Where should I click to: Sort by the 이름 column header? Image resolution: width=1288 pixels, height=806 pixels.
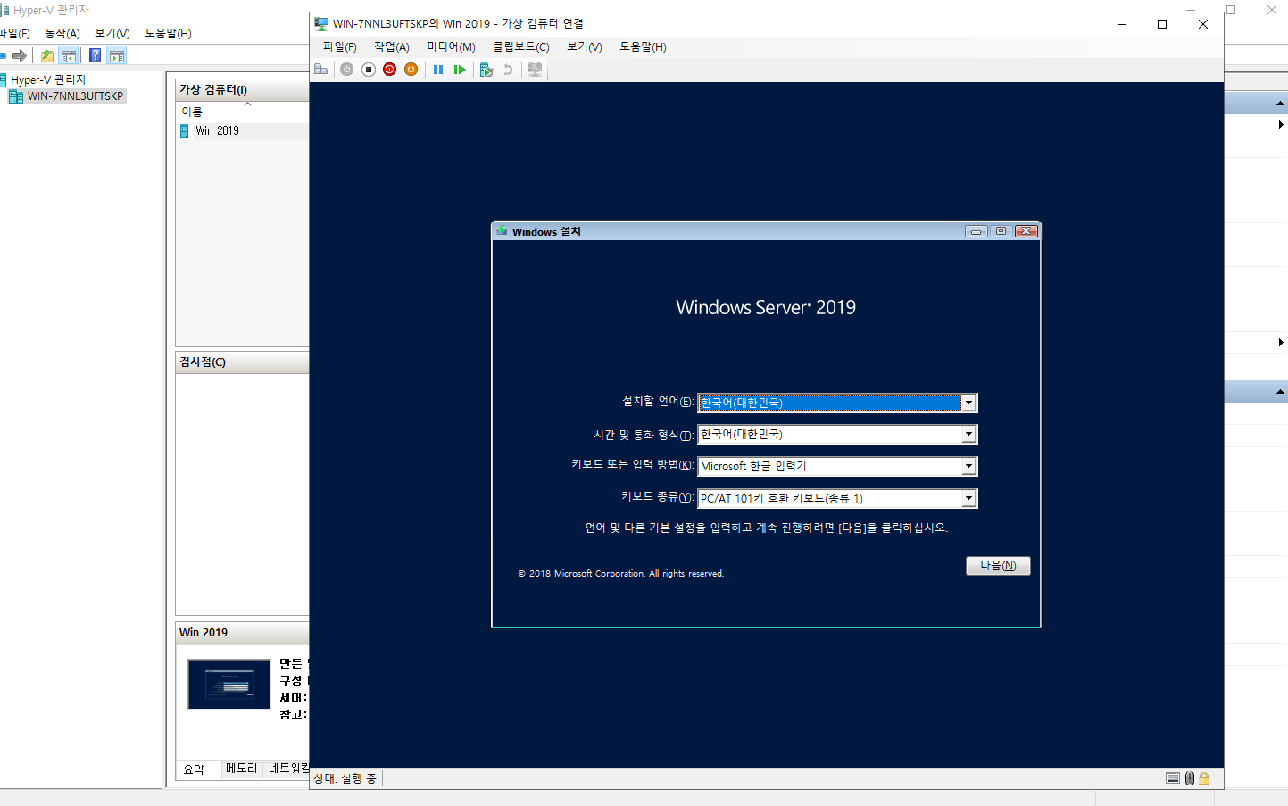point(192,112)
